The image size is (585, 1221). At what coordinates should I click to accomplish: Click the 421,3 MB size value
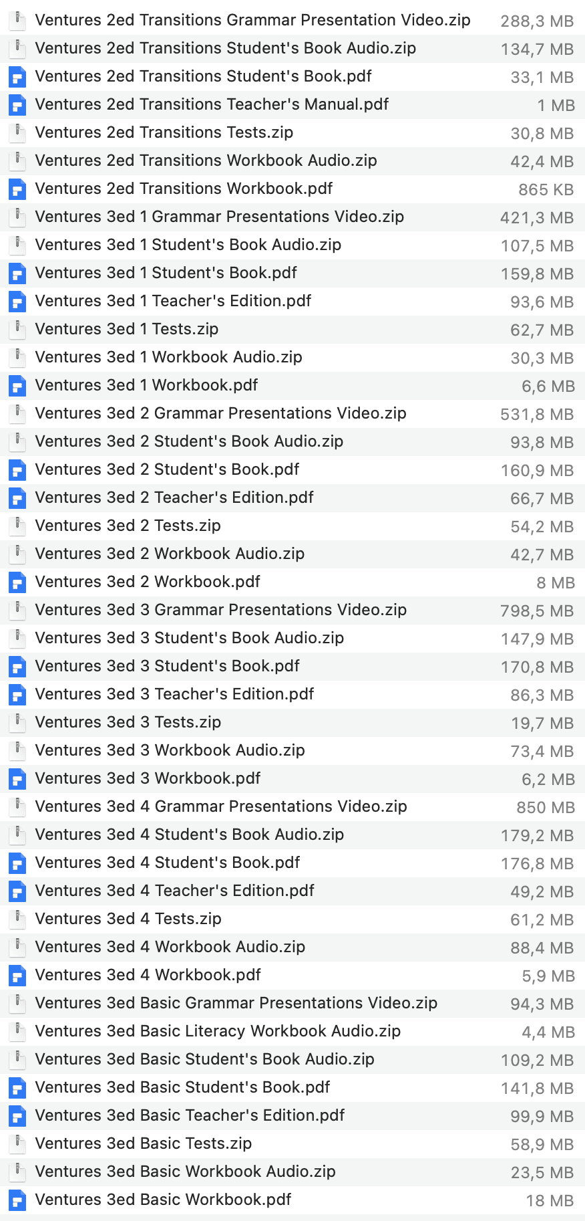click(x=537, y=218)
